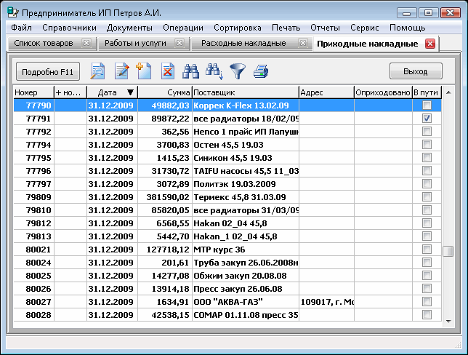Click the edit document pencil icon
Viewport: 468px width, 355px height.
click(x=121, y=71)
